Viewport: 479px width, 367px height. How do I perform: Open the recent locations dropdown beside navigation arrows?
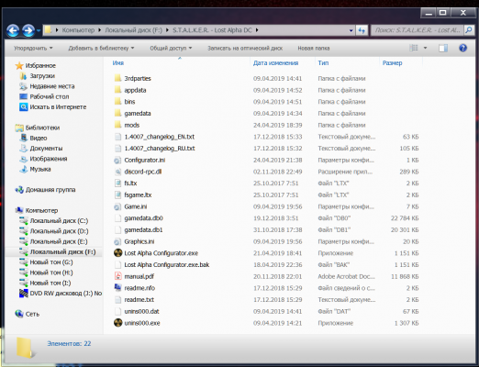coord(39,30)
